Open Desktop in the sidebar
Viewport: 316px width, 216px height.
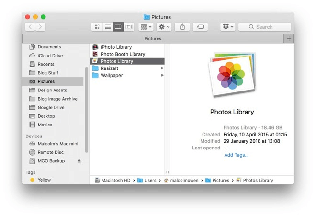click(53, 116)
